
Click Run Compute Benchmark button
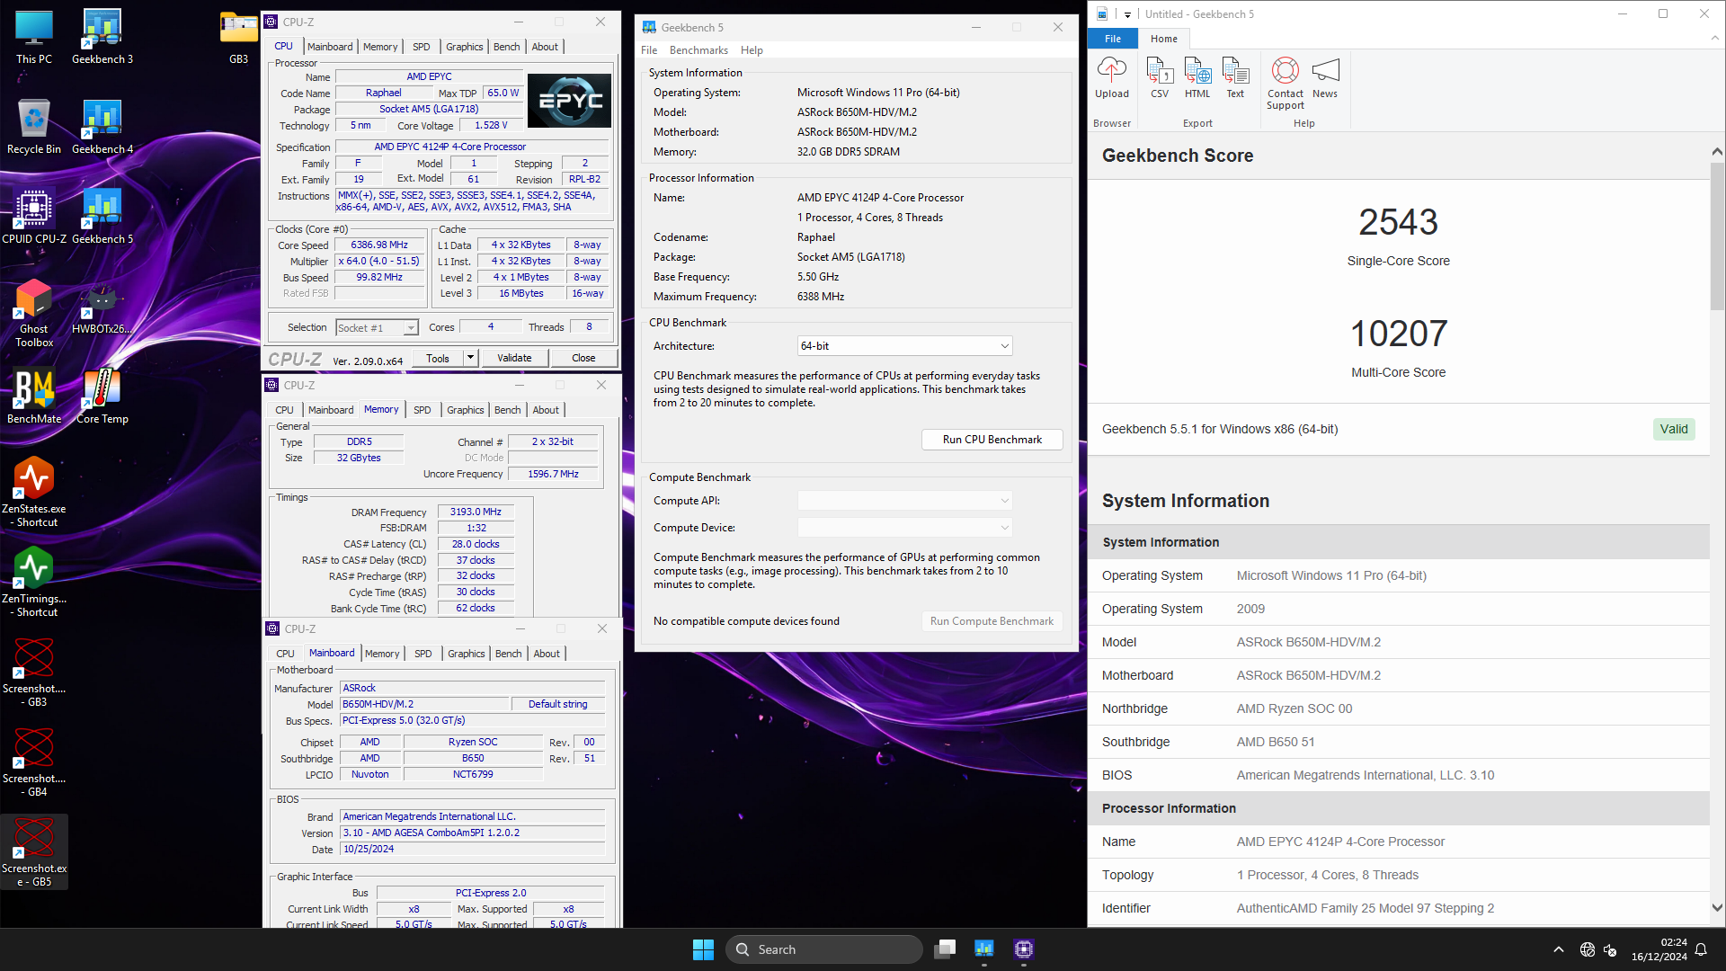(x=992, y=621)
